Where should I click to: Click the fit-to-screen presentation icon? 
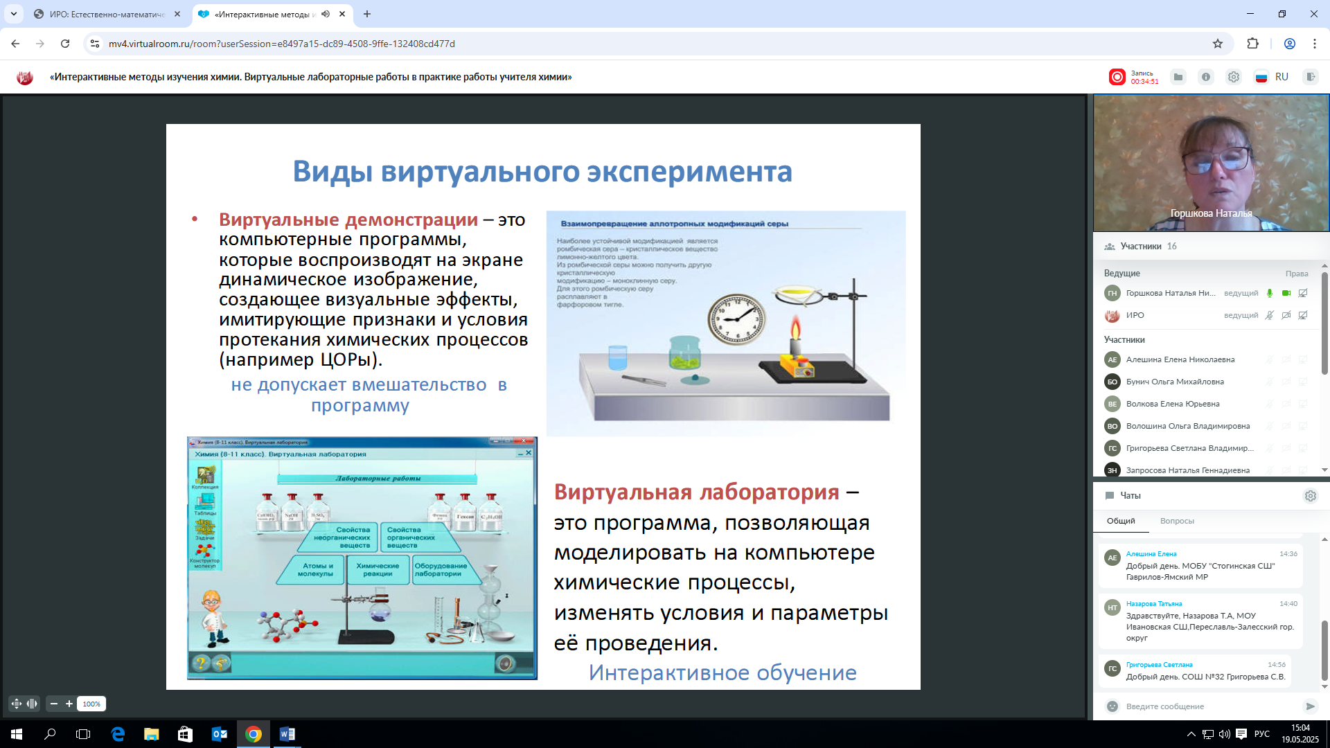[17, 704]
